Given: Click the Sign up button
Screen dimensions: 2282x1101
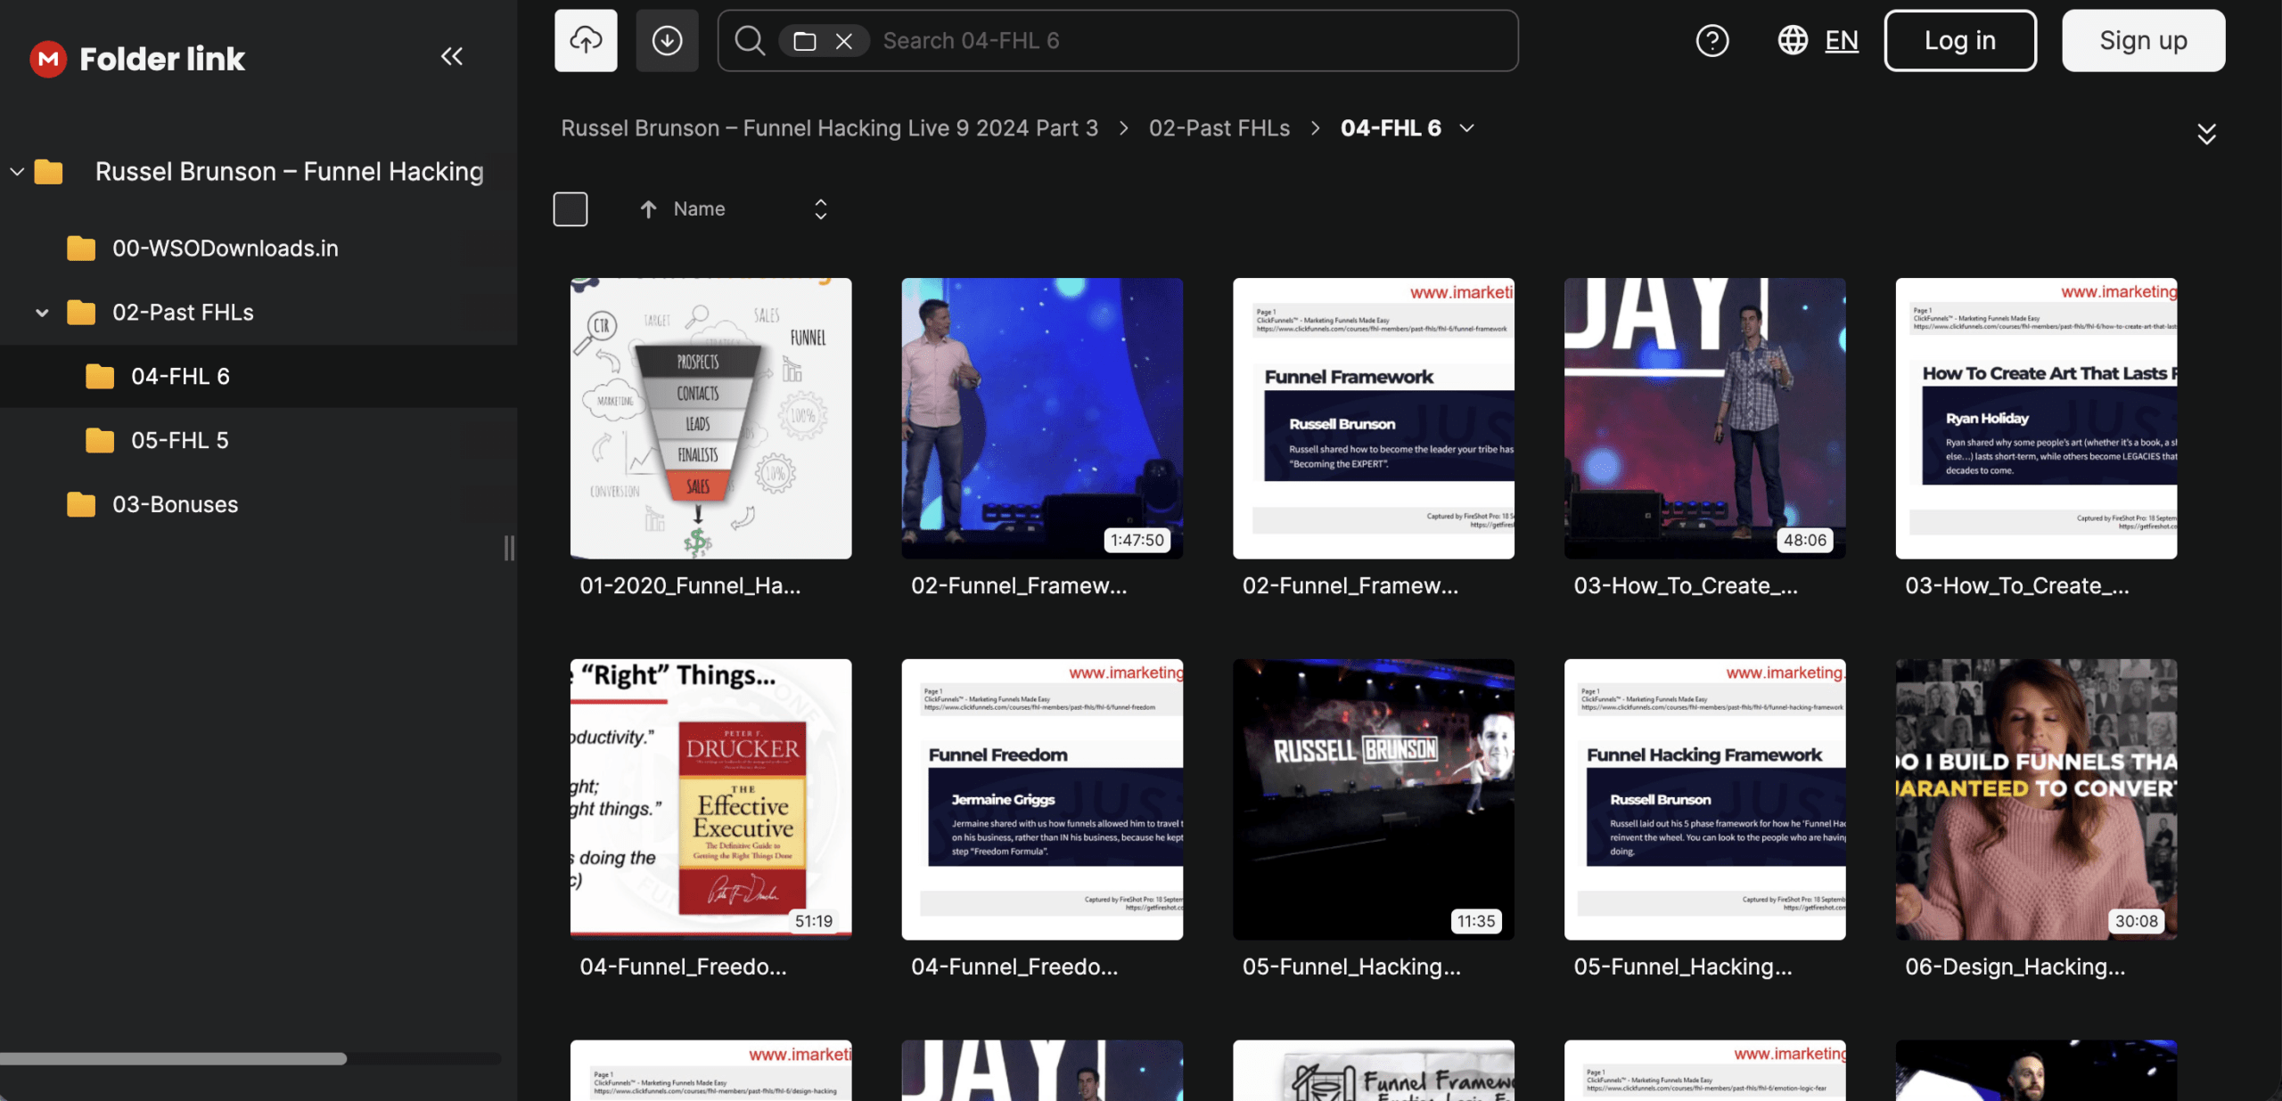Looking at the screenshot, I should coord(2142,41).
